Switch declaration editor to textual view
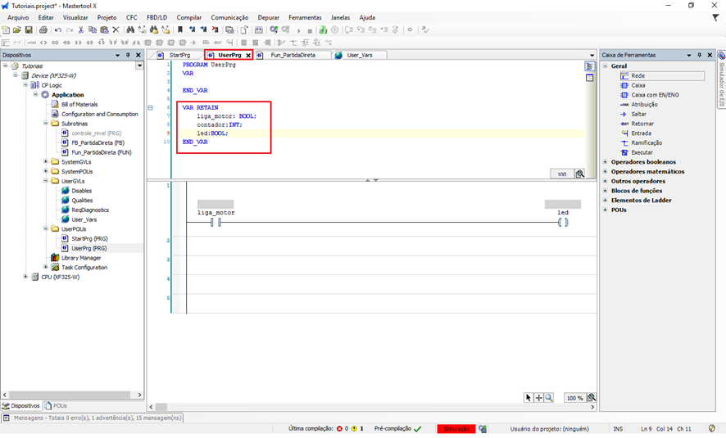 tap(589, 66)
